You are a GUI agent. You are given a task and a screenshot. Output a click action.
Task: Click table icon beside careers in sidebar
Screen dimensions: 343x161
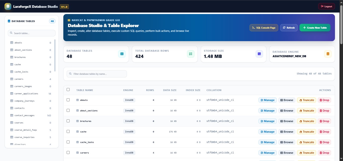pyautogui.click(x=12, y=79)
